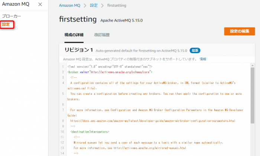
Task: Go to Amazon MQ breadcrumb link
Action: [69, 6]
